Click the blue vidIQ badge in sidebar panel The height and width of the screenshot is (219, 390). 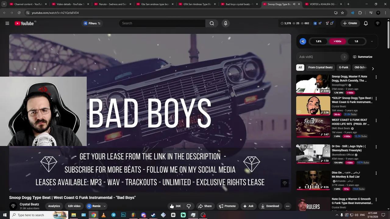point(303,41)
